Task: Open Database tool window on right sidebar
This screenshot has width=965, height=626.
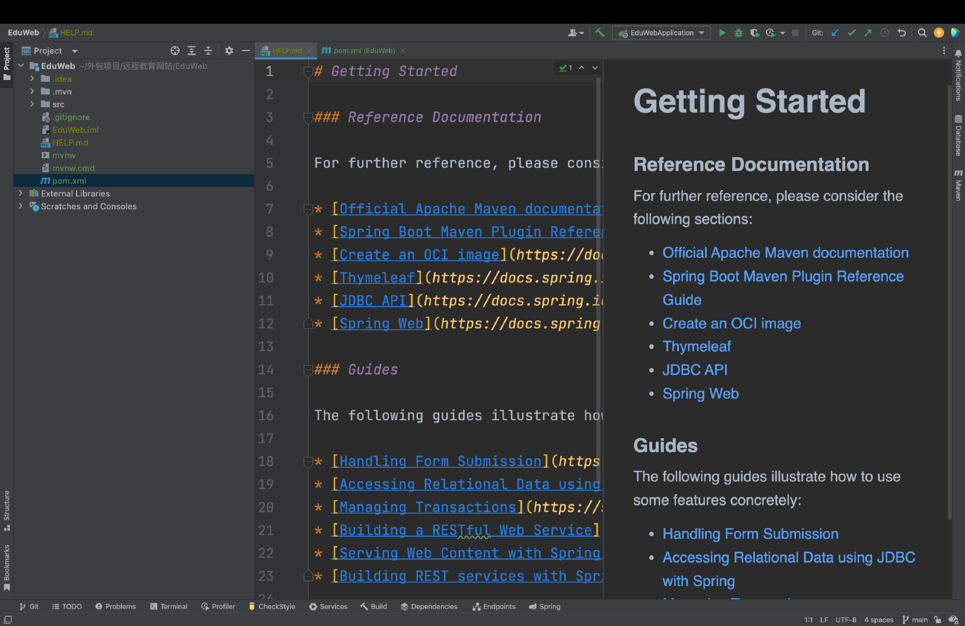Action: [958, 136]
